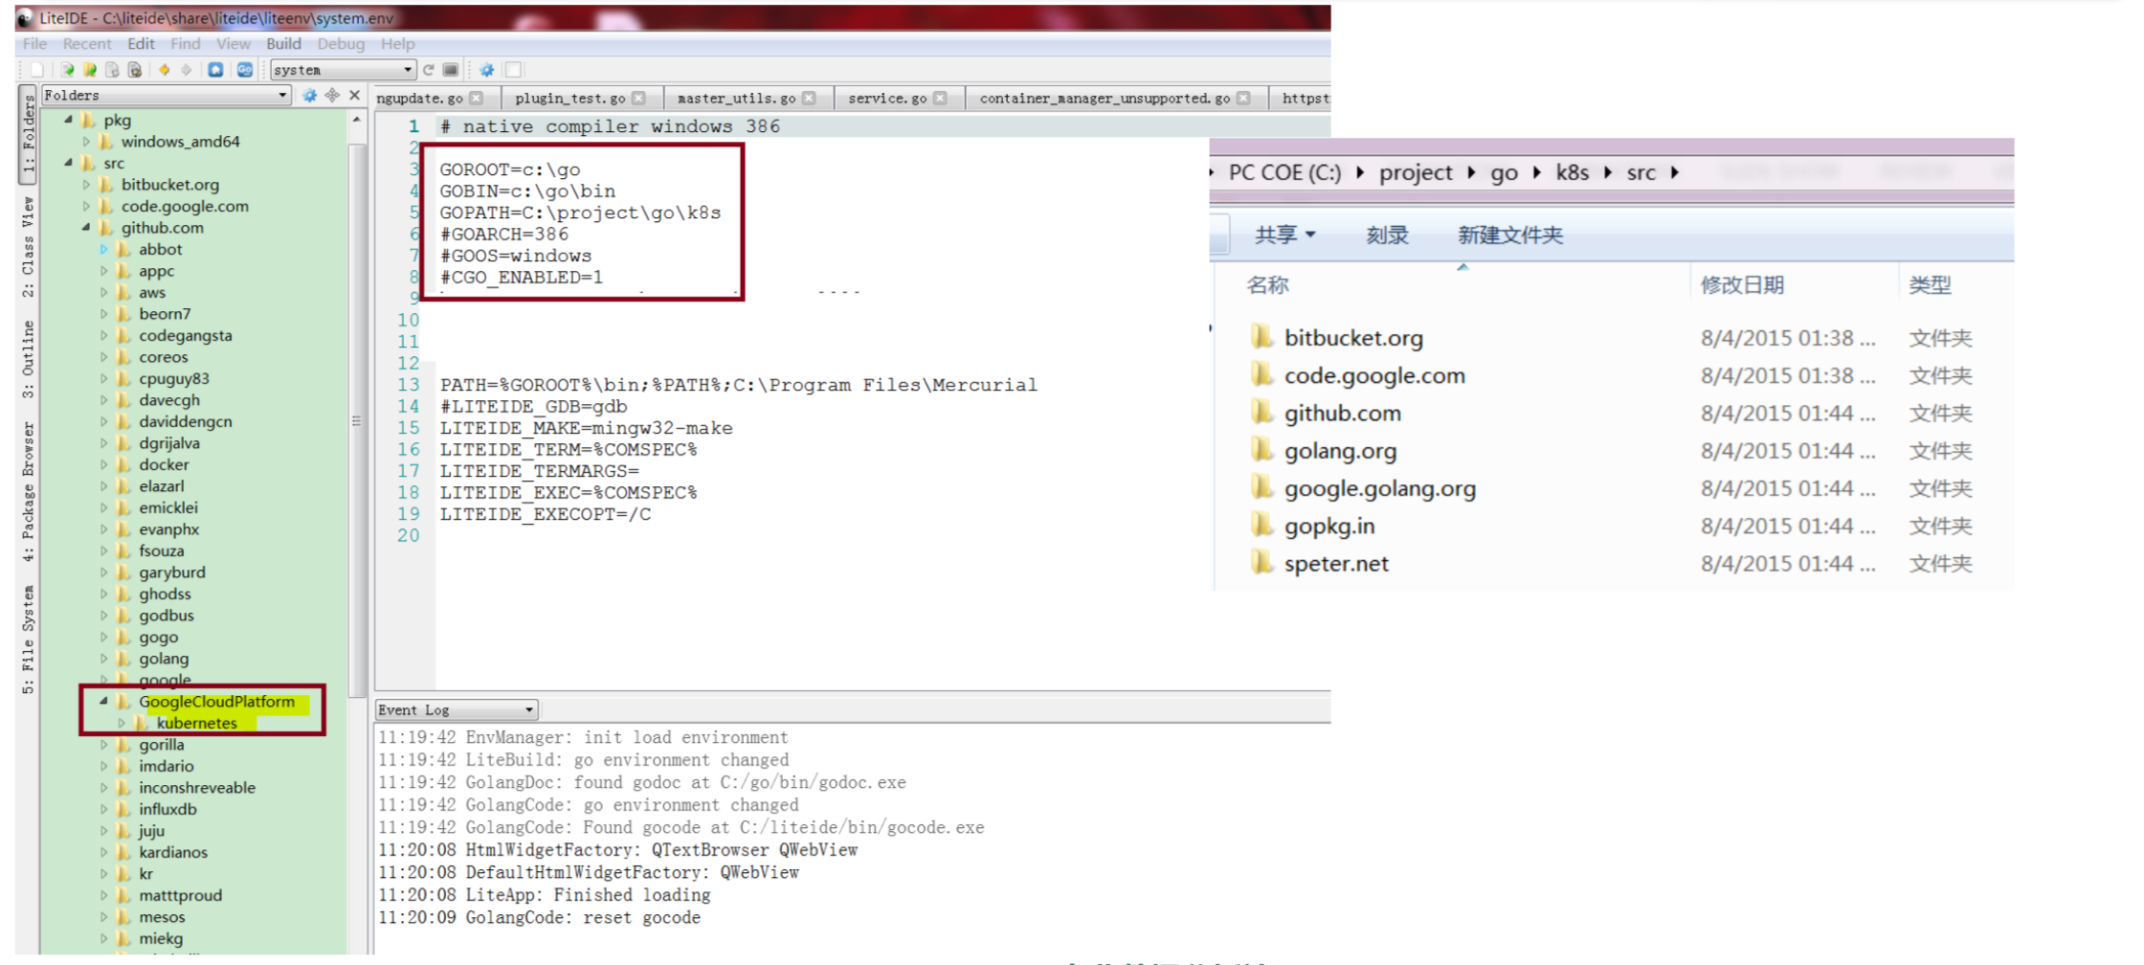Click the Open folder toolbar icon
The width and height of the screenshot is (2144, 965).
[x=90, y=70]
